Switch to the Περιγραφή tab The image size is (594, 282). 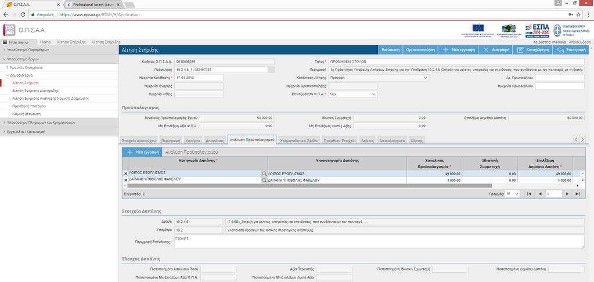pos(170,140)
